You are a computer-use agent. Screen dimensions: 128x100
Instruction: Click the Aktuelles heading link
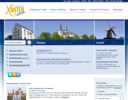point(41,43)
